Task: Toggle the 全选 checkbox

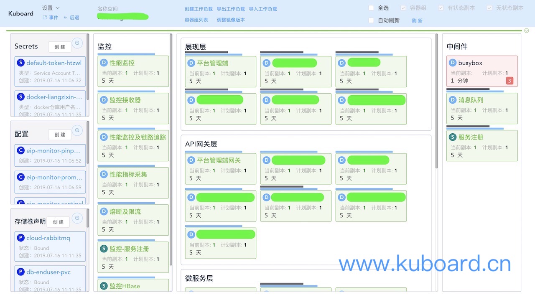Action: (371, 8)
